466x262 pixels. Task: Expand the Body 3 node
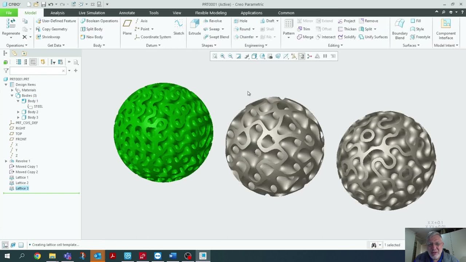[x=18, y=117]
